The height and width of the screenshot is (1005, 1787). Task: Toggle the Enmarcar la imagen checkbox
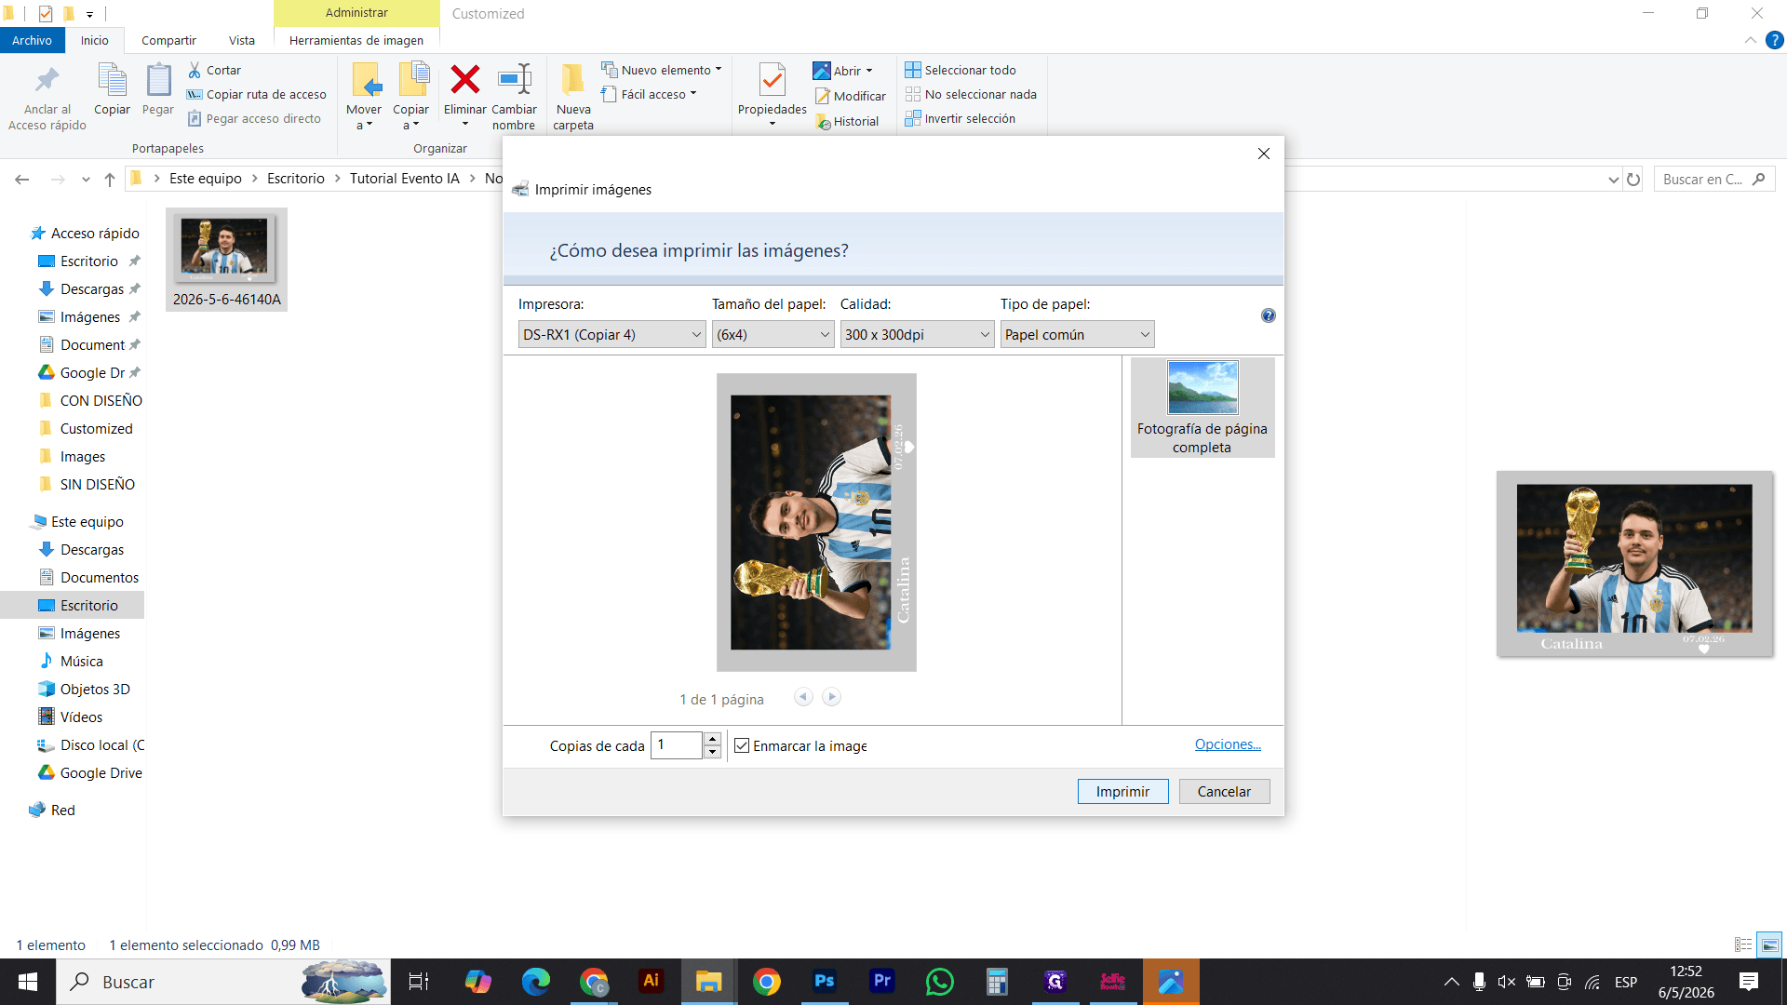coord(742,745)
